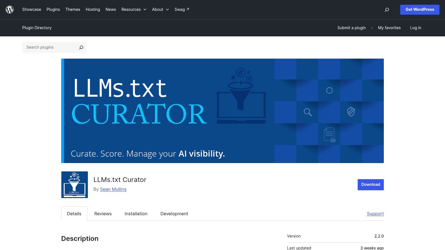Screen dimensions: 445x250
Task: Click Submit a plugin link
Action: (x=352, y=28)
